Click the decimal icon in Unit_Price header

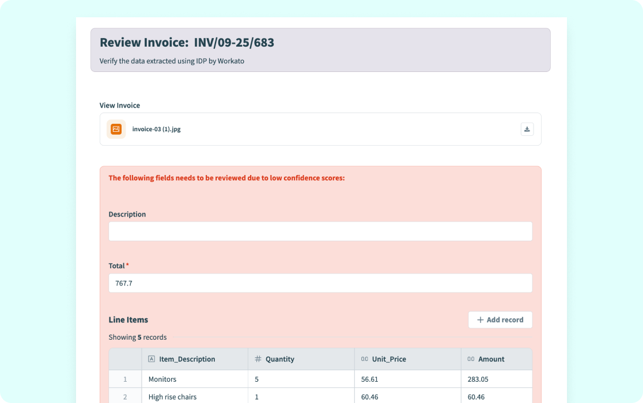[x=365, y=359]
